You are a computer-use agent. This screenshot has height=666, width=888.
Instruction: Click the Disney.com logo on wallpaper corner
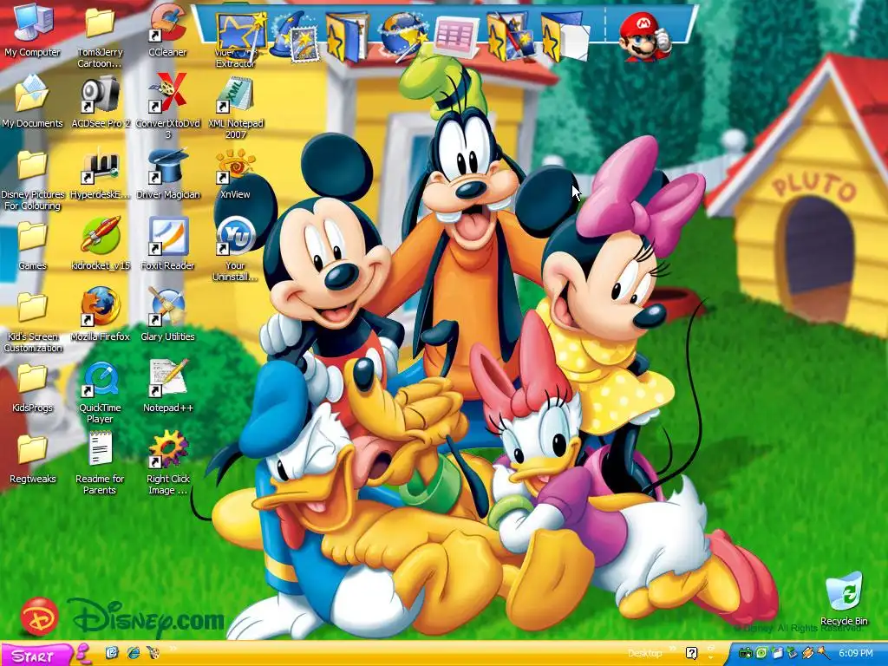pos(122,617)
